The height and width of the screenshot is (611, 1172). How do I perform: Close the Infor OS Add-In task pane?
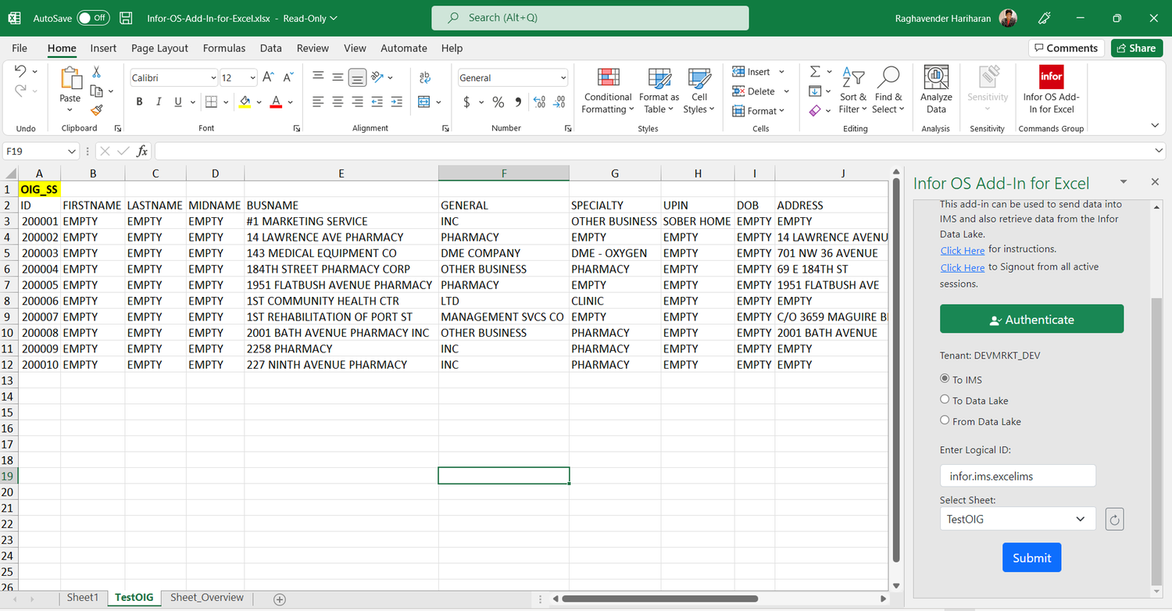pos(1155,182)
